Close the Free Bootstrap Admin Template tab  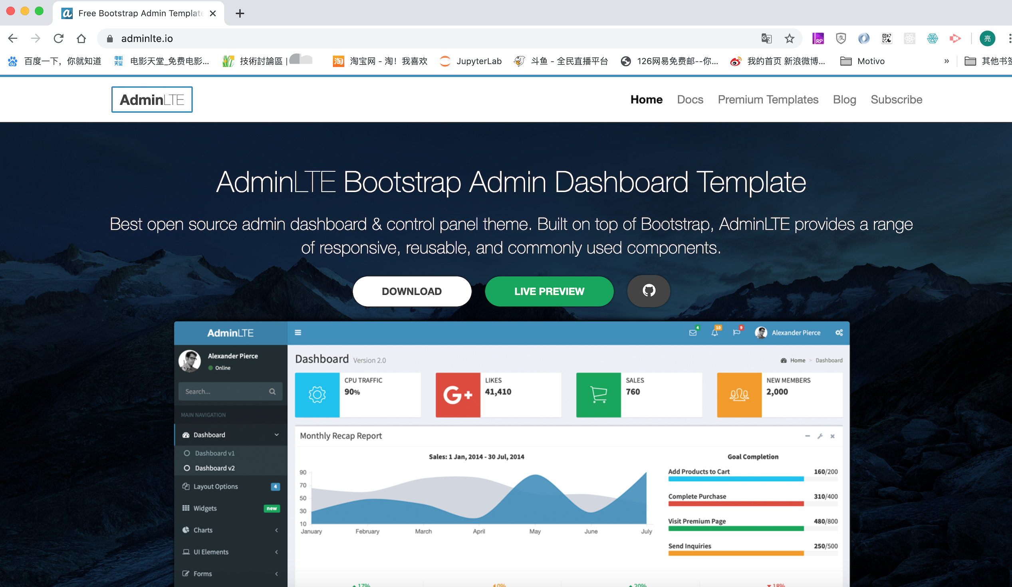tap(213, 14)
